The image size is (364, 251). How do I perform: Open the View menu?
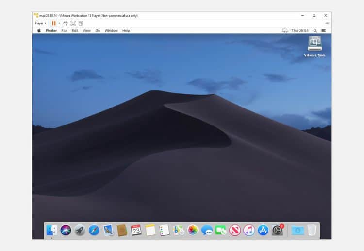86,31
